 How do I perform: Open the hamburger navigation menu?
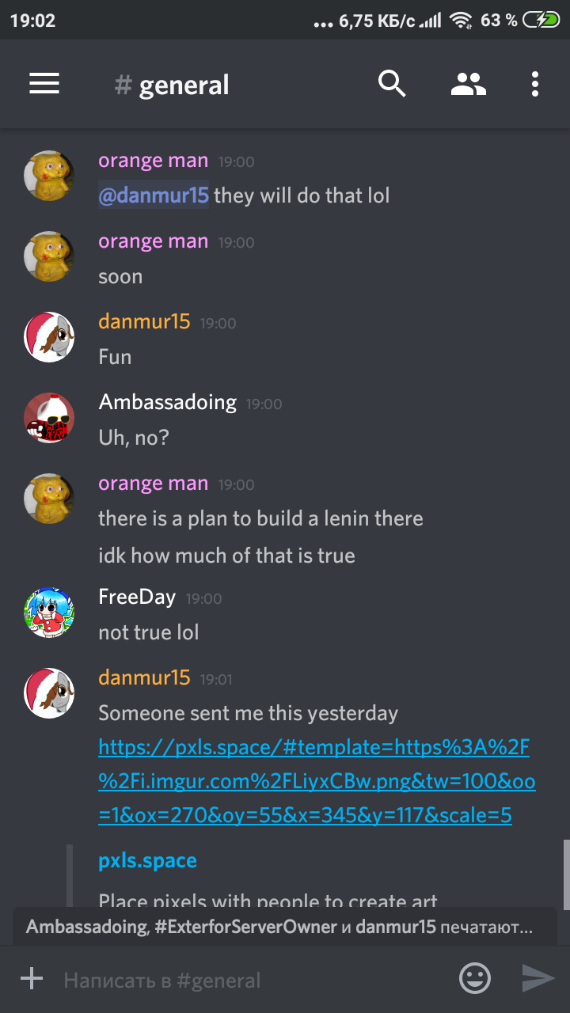click(x=44, y=84)
